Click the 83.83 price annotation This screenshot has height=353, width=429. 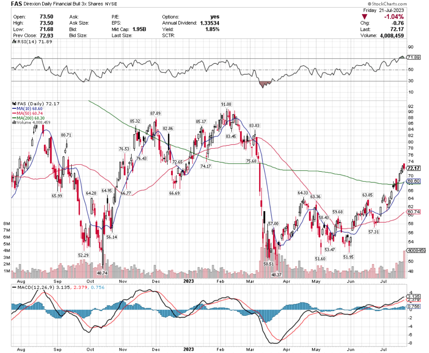(254, 125)
